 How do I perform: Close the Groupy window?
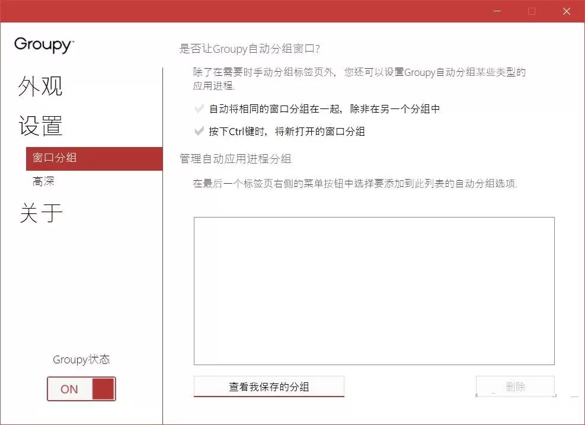tap(567, 11)
